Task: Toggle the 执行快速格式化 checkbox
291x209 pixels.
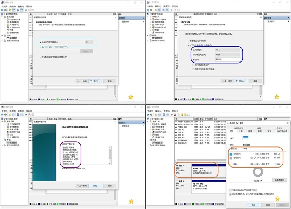Action: coord(194,65)
